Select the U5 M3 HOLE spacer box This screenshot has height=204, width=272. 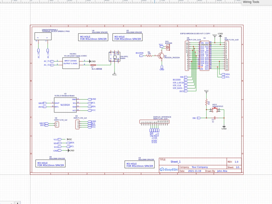pyautogui.click(x=128, y=37)
